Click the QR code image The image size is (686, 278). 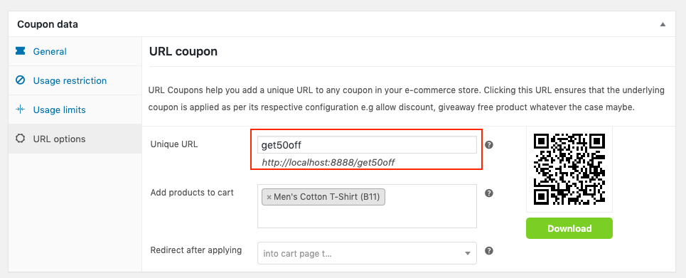click(x=569, y=169)
